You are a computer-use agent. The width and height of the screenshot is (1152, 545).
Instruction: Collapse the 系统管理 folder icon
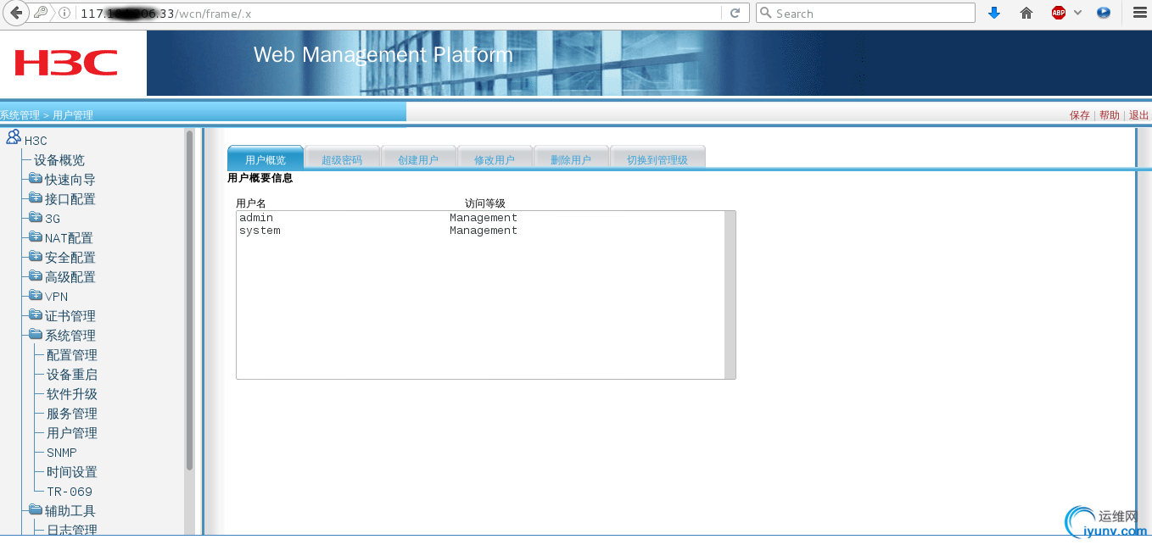coord(36,335)
